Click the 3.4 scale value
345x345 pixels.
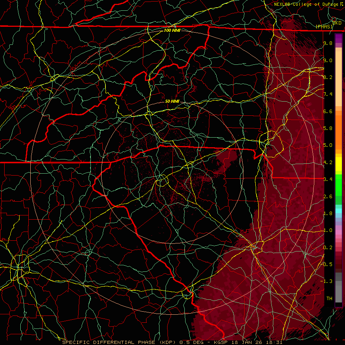tap(328, 179)
